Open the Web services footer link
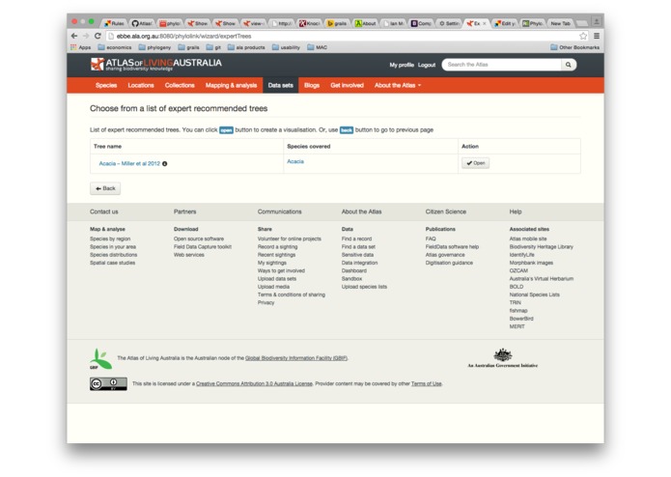 click(x=188, y=255)
